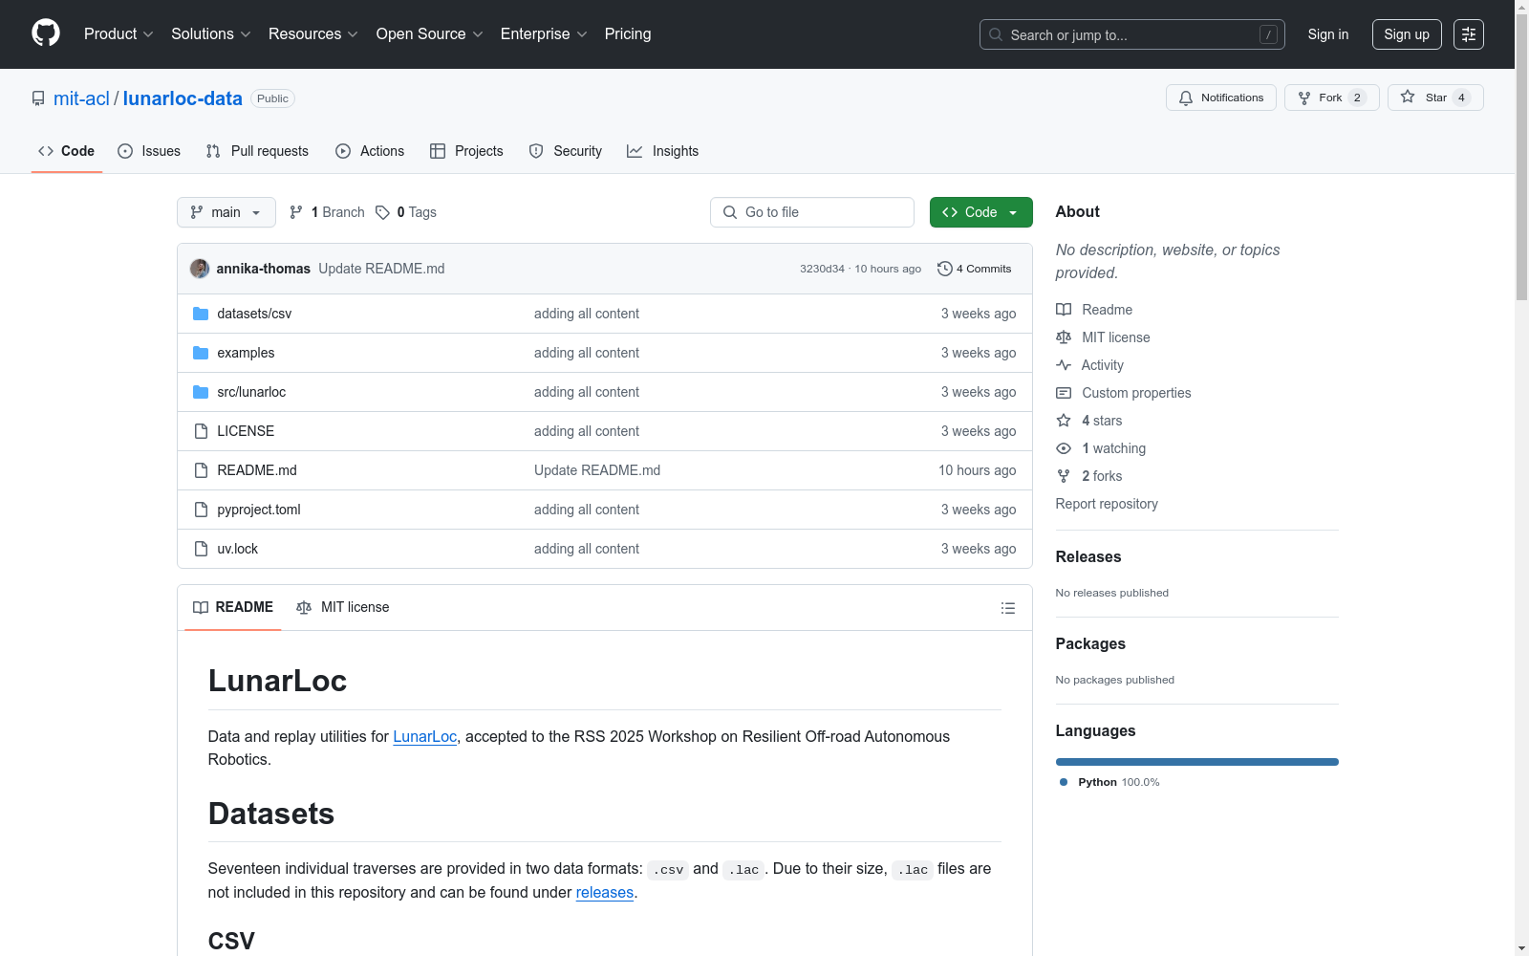Open the main branch selector dropdown
Image resolution: width=1529 pixels, height=956 pixels.
point(226,212)
